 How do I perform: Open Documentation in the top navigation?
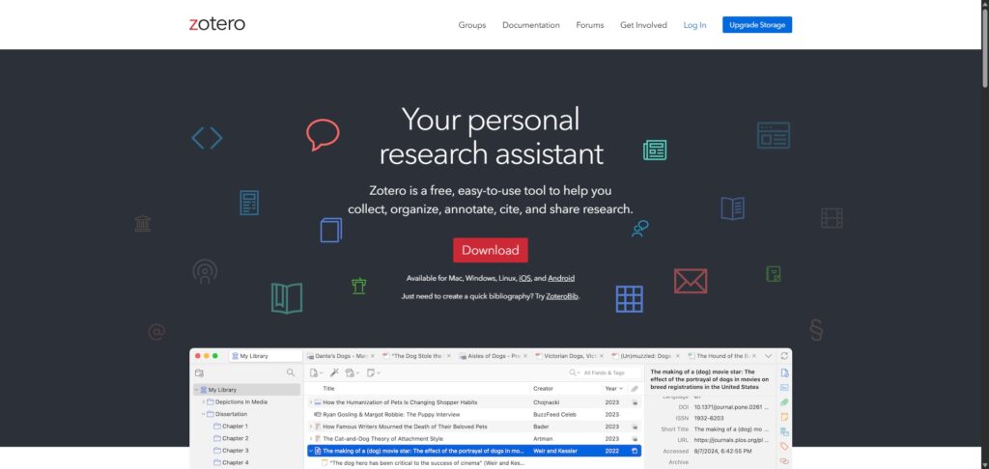click(531, 25)
